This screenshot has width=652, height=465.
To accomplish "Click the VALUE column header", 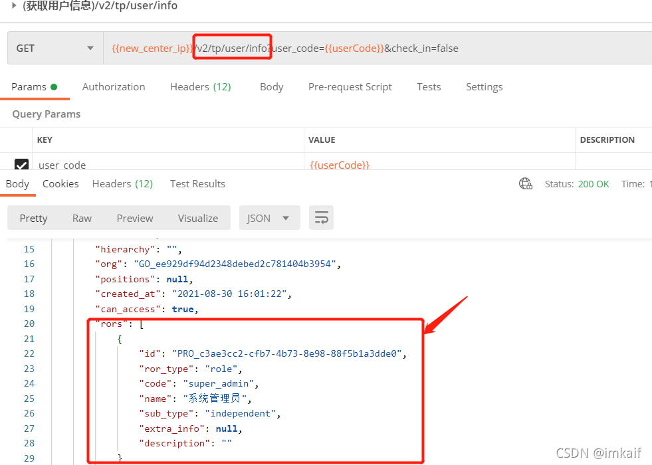I will [322, 140].
